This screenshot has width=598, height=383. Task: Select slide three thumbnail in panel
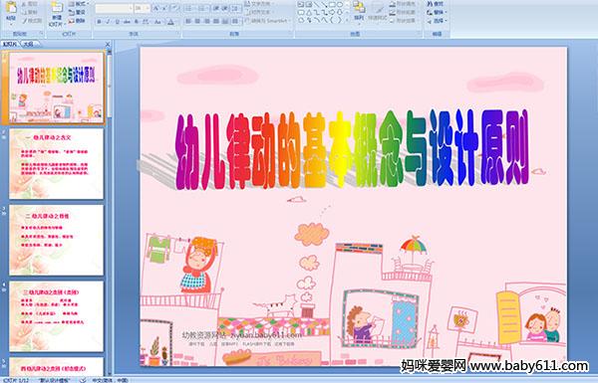(56, 240)
